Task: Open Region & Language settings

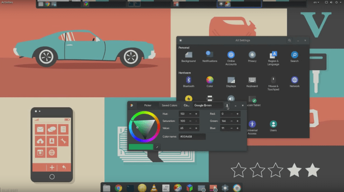Action: 273,58
